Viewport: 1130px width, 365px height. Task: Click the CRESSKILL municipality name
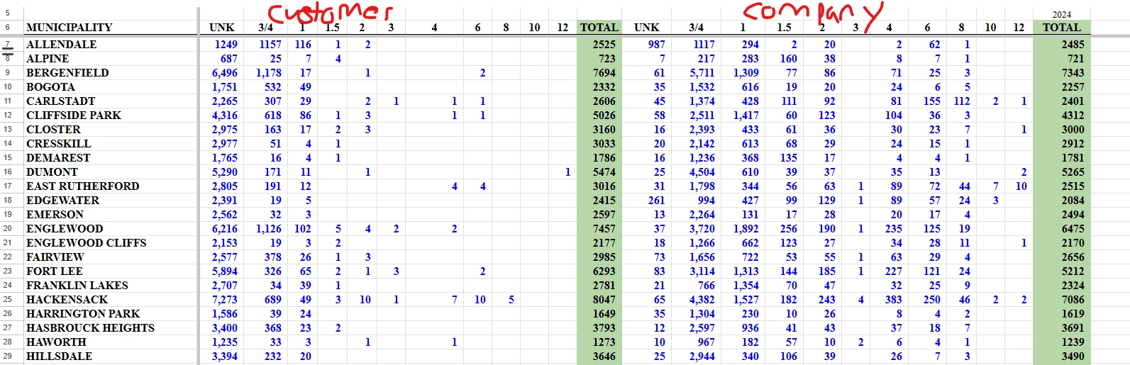pyautogui.click(x=58, y=144)
